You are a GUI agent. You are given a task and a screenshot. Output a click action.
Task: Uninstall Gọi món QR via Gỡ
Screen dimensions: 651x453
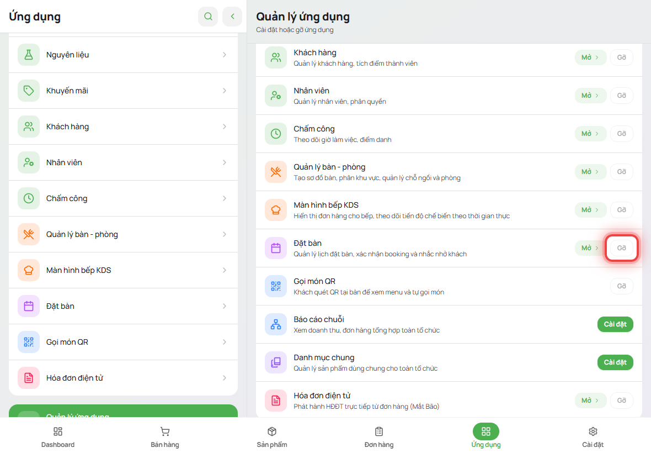[622, 286]
